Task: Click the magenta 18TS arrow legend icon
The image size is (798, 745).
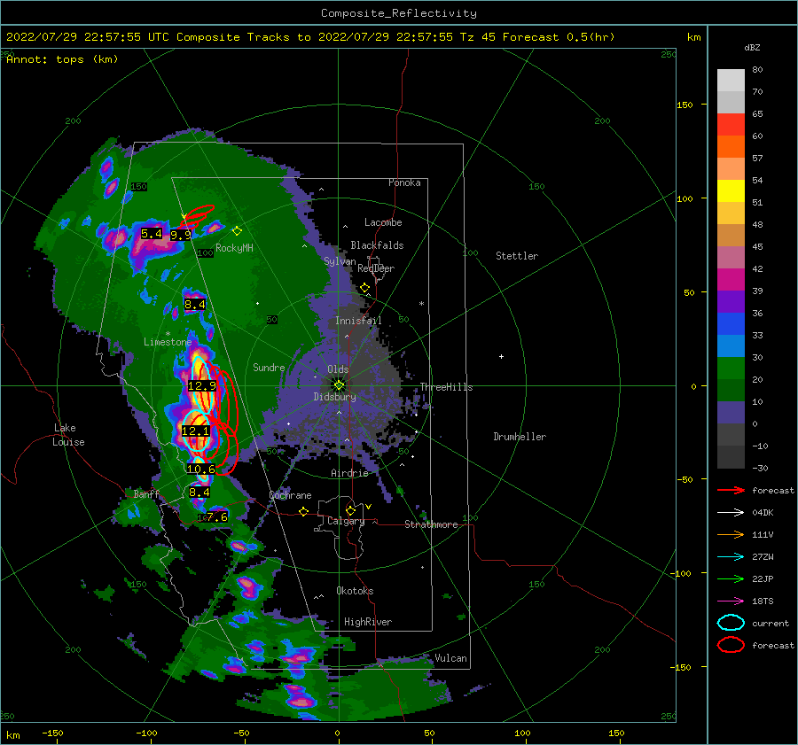Action: [731, 601]
